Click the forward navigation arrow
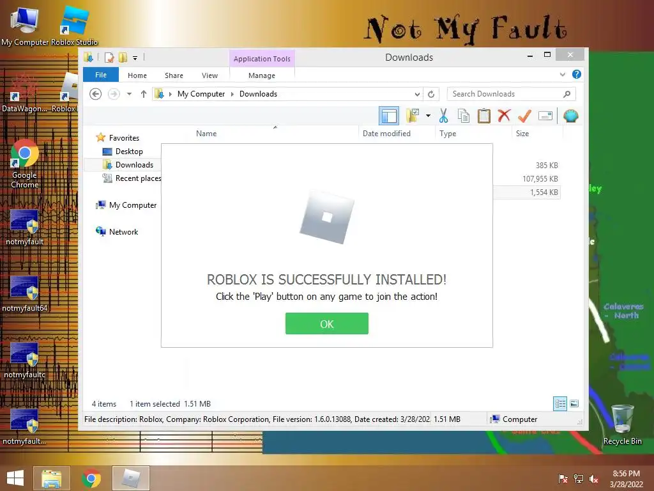The image size is (654, 491). click(114, 94)
